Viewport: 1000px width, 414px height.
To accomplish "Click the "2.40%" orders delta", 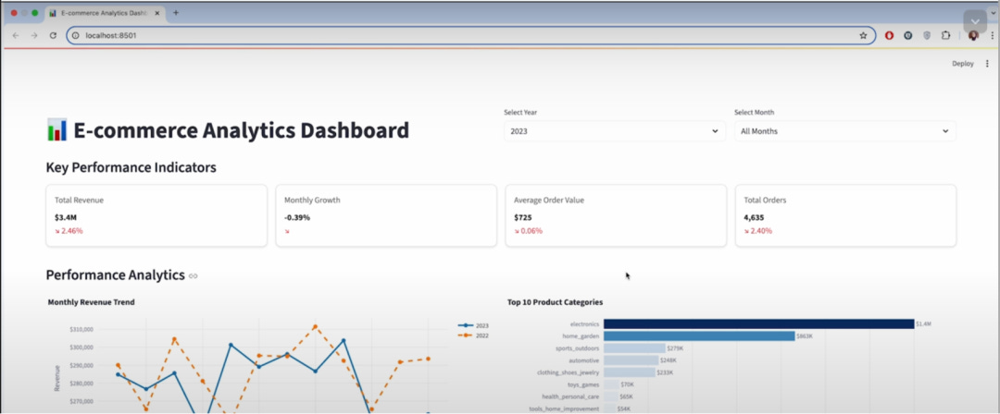I will click(761, 231).
